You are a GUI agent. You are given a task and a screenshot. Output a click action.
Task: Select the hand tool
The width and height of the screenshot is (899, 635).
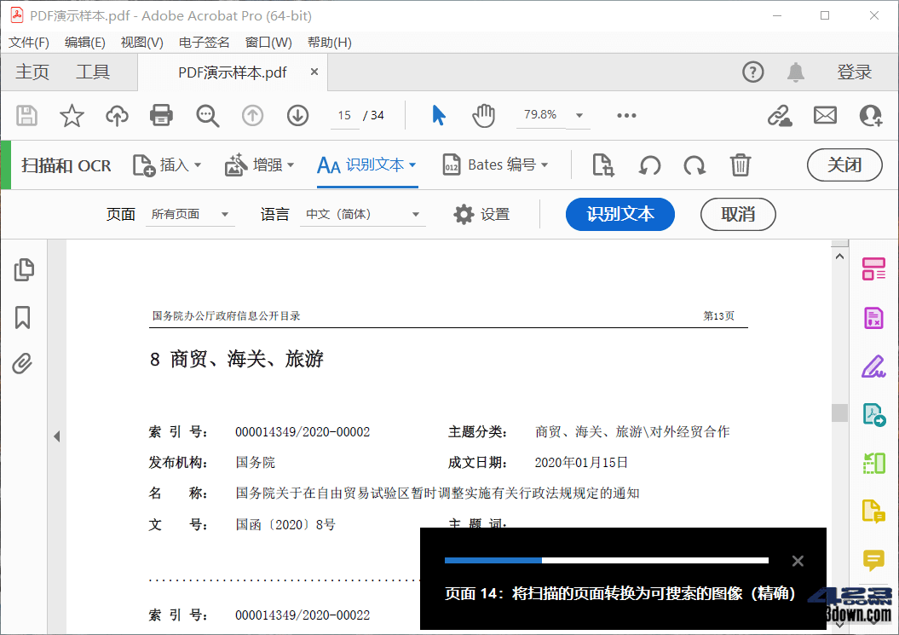coord(483,115)
